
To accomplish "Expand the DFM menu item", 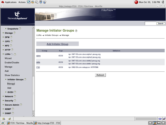I will (7, 37).
